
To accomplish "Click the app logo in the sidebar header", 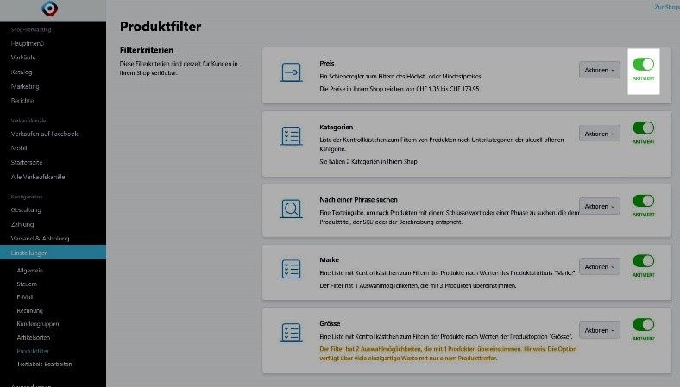I will (x=50, y=9).
